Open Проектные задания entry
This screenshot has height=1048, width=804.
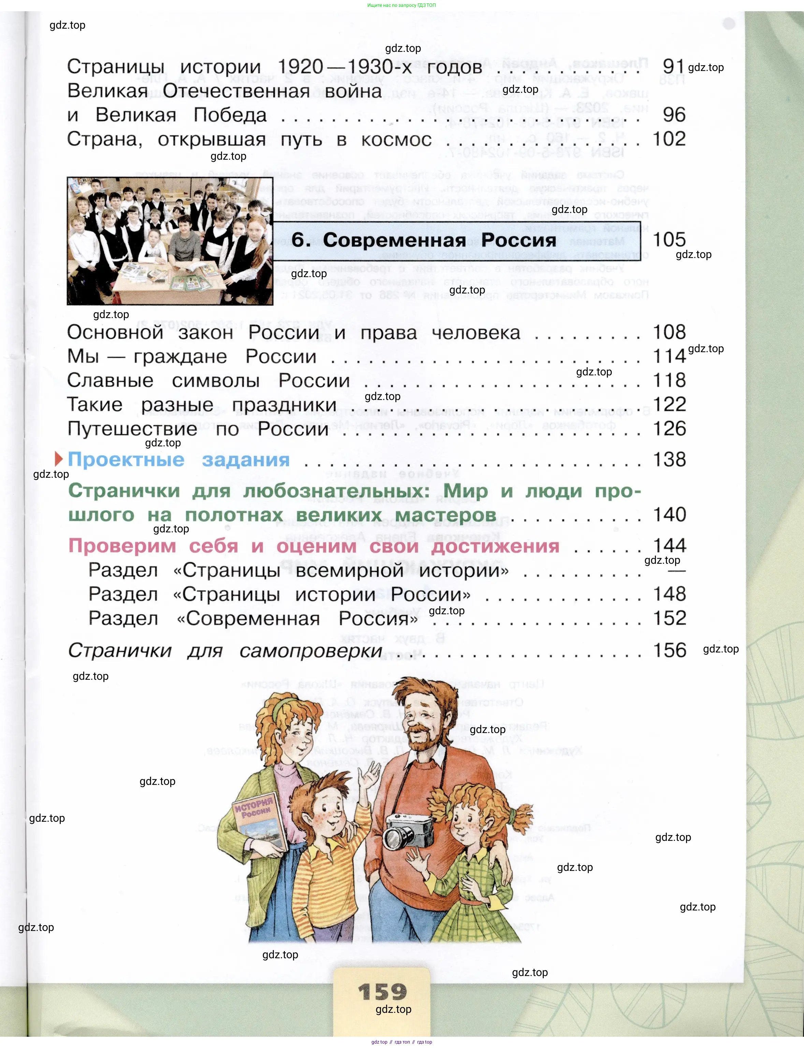click(178, 460)
